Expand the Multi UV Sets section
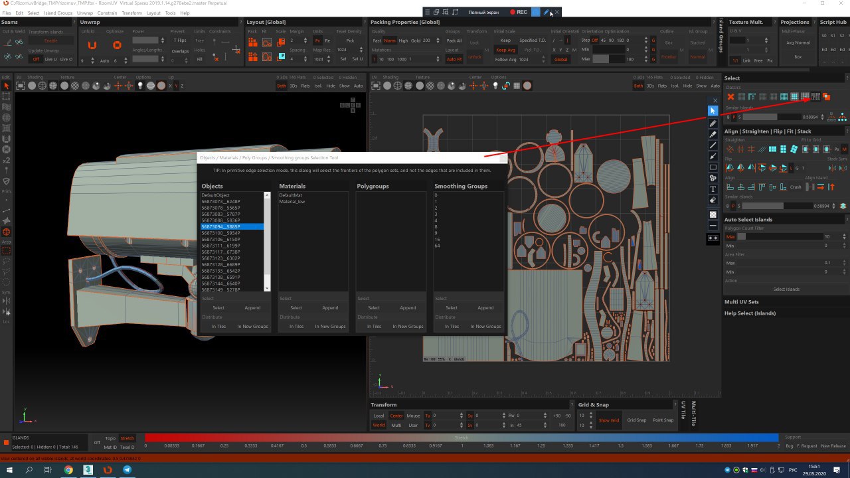 pos(741,302)
